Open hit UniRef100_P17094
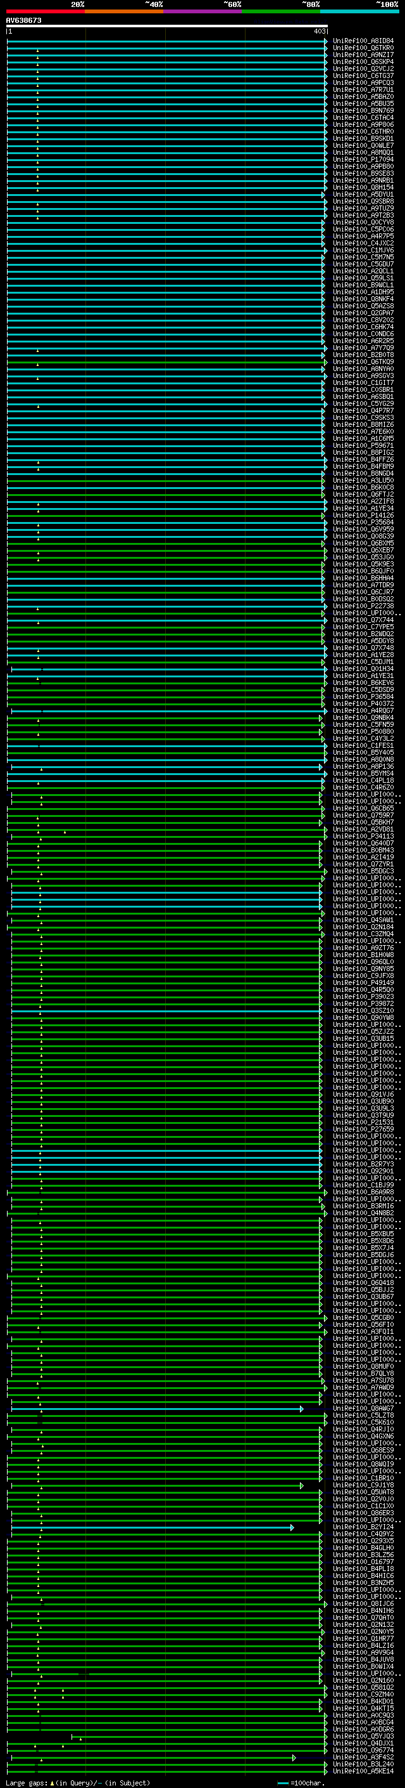This screenshot has width=405, height=1788. [x=363, y=160]
